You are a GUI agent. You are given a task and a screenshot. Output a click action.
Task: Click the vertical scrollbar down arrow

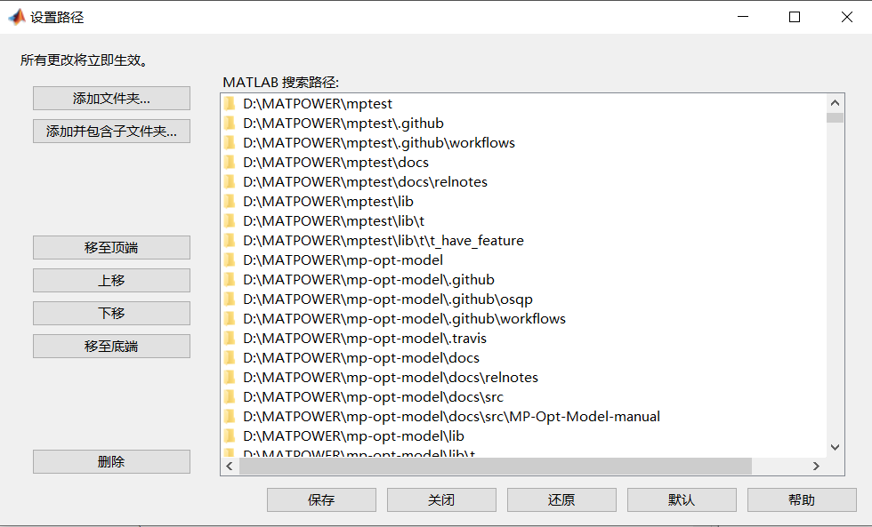[835, 447]
